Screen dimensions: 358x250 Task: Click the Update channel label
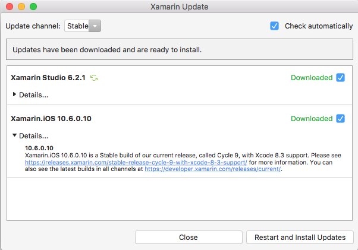click(x=33, y=26)
